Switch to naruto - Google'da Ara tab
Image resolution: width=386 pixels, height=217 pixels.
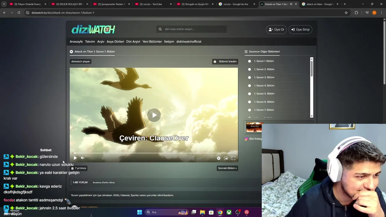[x=237, y=4]
